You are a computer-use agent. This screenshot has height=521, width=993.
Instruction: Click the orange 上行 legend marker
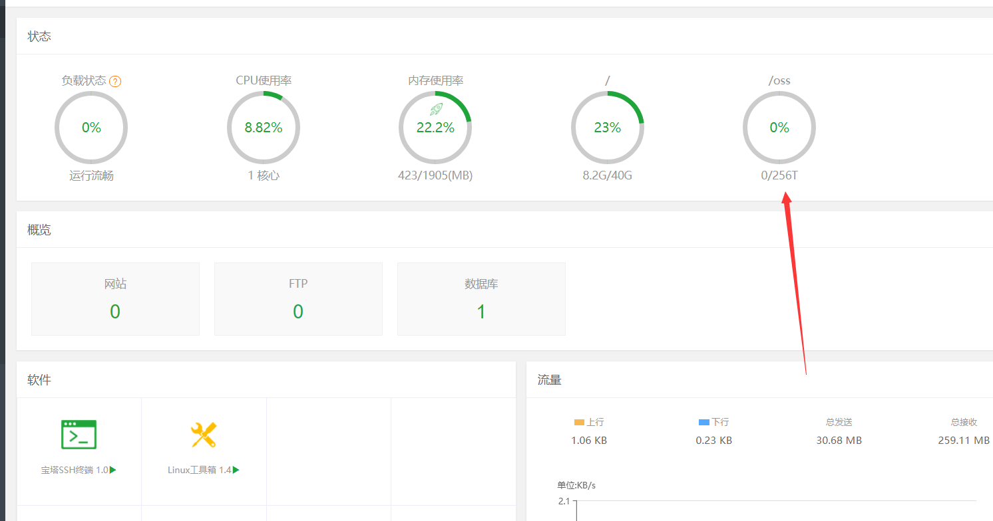(x=579, y=422)
